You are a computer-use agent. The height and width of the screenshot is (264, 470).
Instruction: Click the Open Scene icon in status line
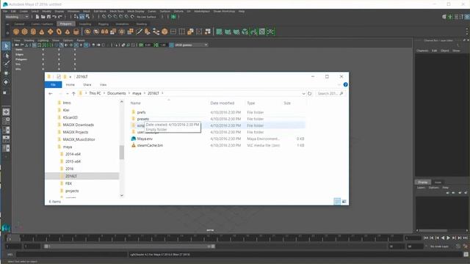click(43, 17)
